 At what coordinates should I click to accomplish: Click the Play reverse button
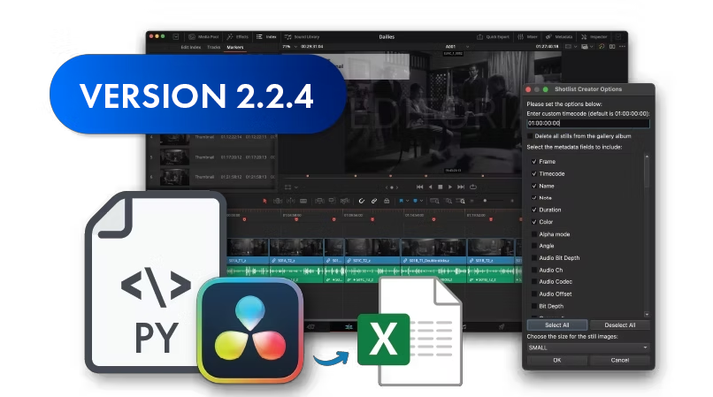430,187
